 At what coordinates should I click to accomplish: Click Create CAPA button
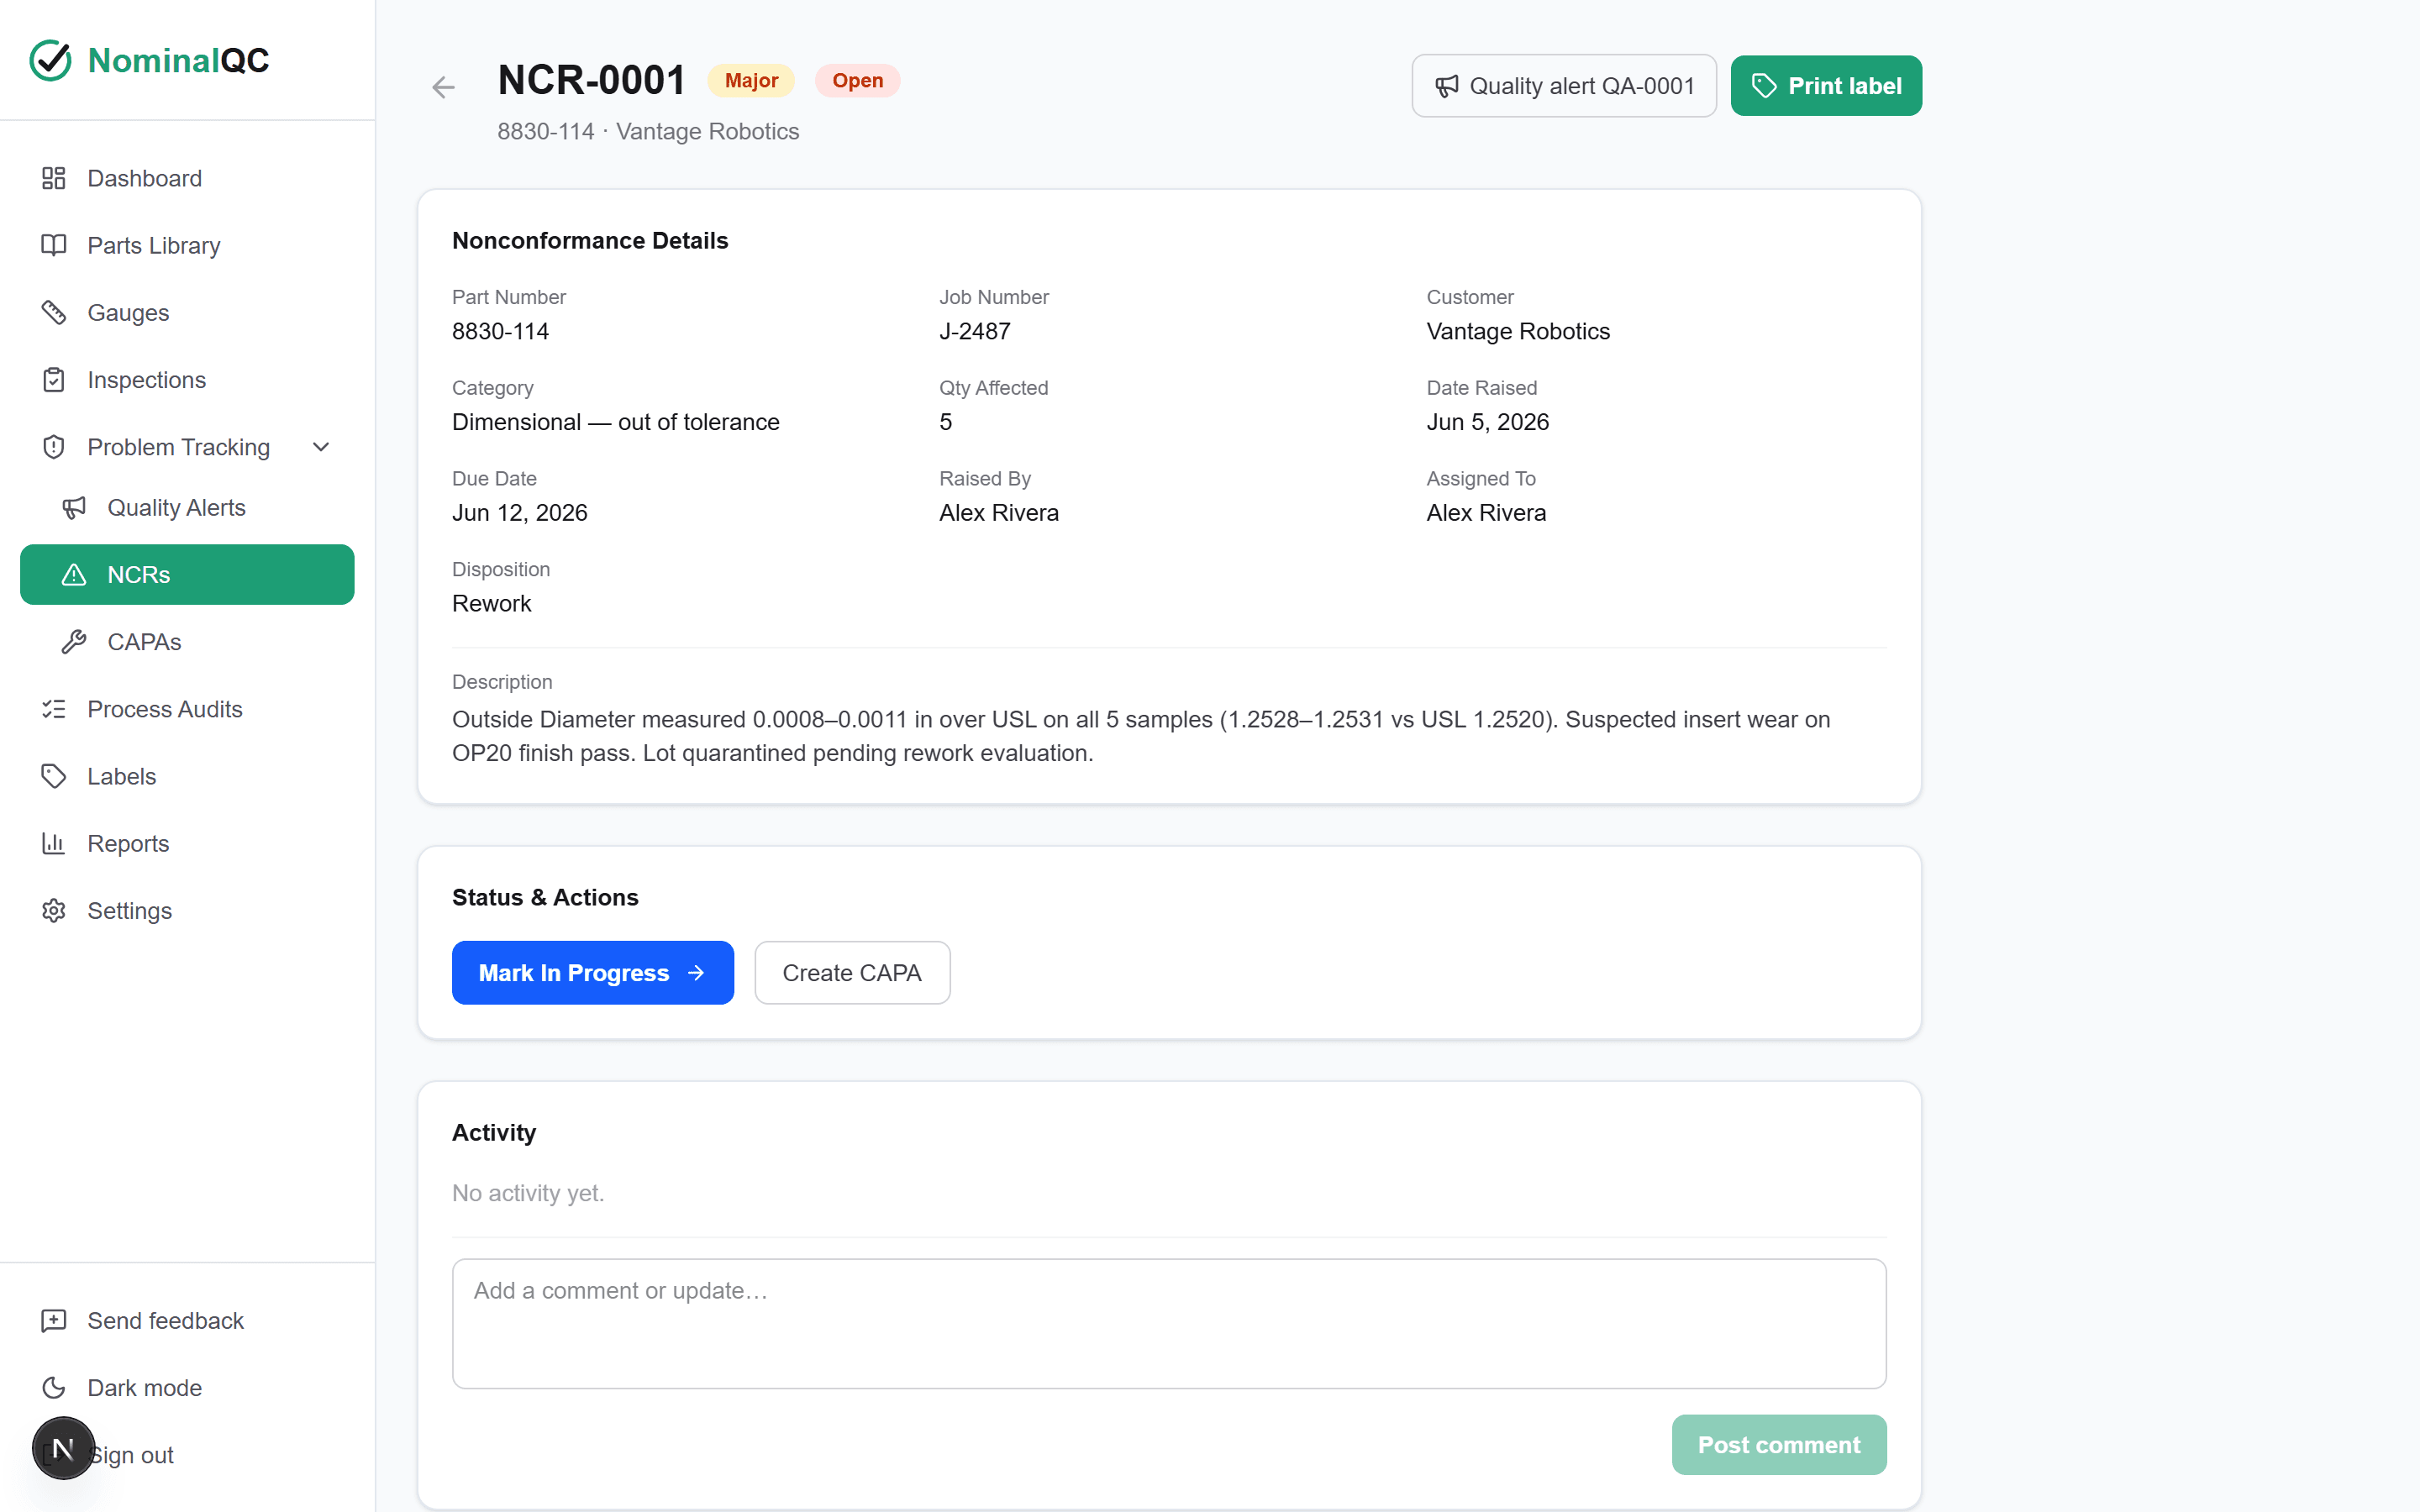pos(852,973)
